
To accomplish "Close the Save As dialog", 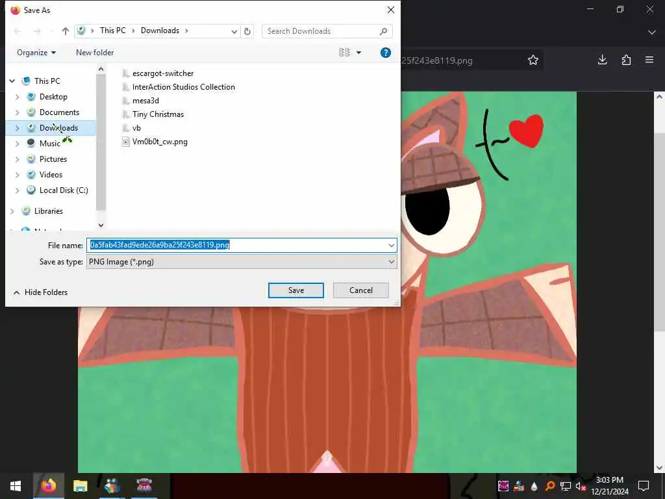I will (x=390, y=10).
